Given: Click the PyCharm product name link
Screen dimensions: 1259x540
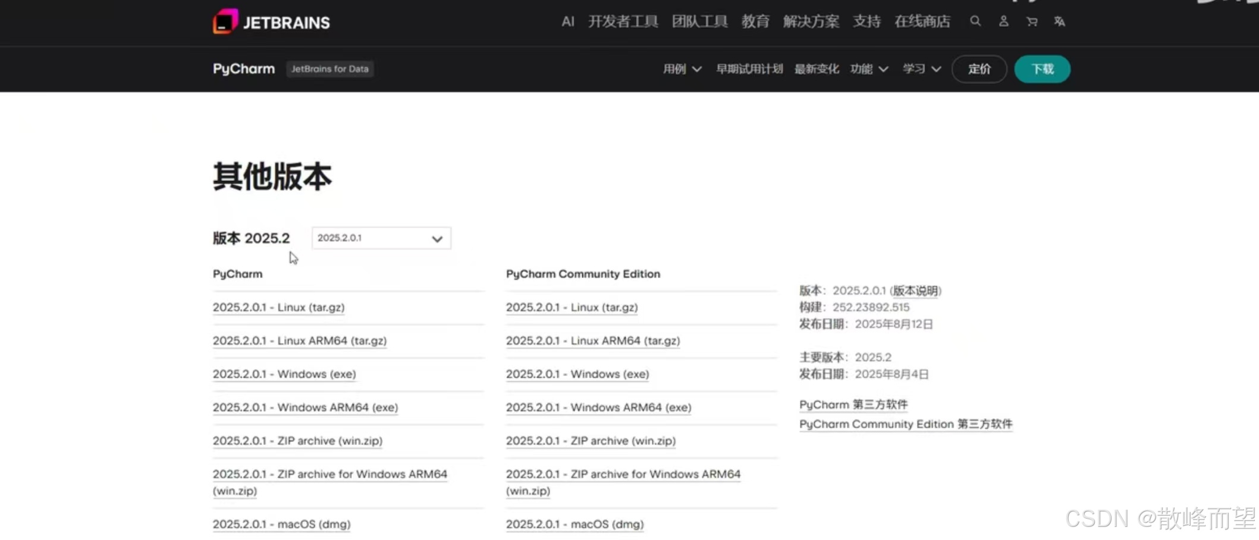Looking at the screenshot, I should 244,69.
